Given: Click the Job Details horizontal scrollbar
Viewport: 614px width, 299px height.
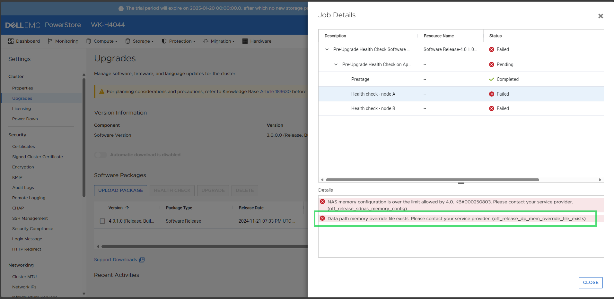Looking at the screenshot, I should click(x=432, y=180).
